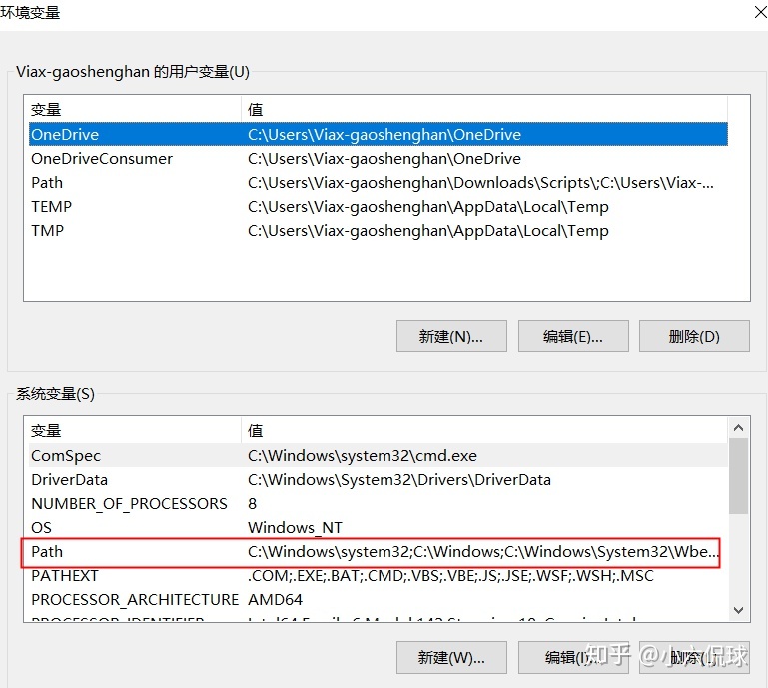Click the system variables scroll down arrow
This screenshot has height=688, width=768.
coord(739,610)
